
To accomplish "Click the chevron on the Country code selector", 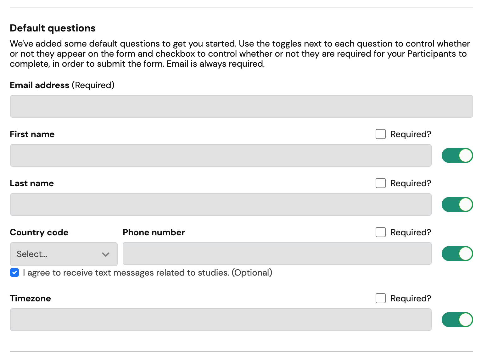I will click(x=105, y=254).
